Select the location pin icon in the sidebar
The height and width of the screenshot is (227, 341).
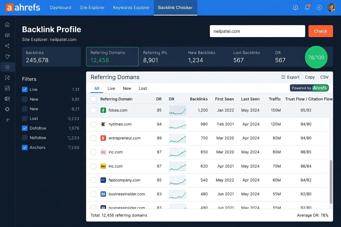pos(7,56)
